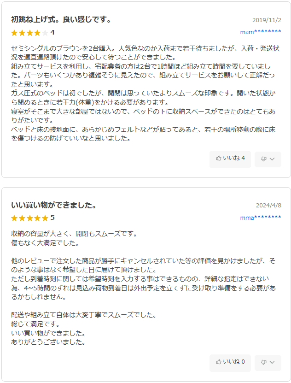Click the rating number 5 beside the stars
The height and width of the screenshot is (383, 291).
[x=52, y=218]
